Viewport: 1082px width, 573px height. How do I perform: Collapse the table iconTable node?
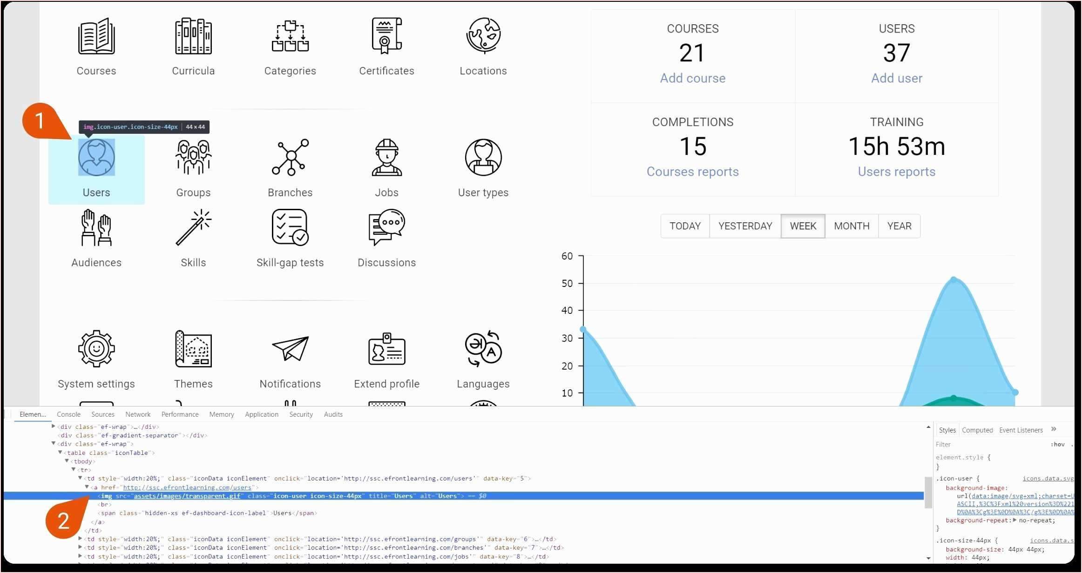[60, 453]
